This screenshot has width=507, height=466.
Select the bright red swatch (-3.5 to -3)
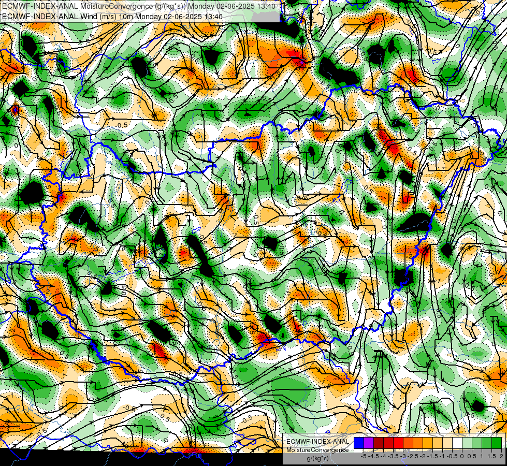(398, 443)
